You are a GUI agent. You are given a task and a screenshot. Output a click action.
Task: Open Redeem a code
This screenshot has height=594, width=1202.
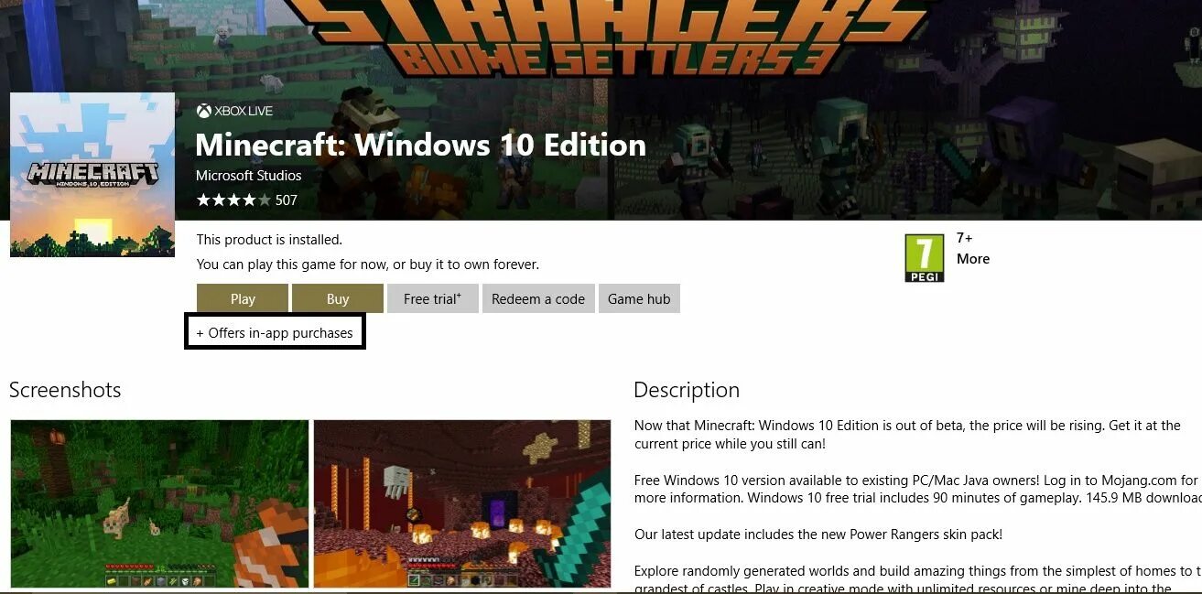[x=538, y=298]
